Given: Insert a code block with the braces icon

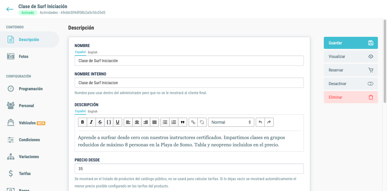Looking at the screenshot, I should (109, 122).
